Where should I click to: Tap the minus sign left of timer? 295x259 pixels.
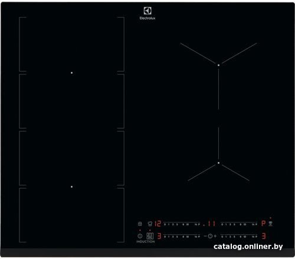[x=205, y=236]
